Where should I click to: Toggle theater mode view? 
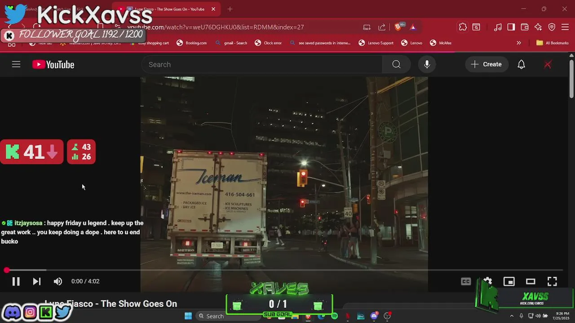(531, 281)
